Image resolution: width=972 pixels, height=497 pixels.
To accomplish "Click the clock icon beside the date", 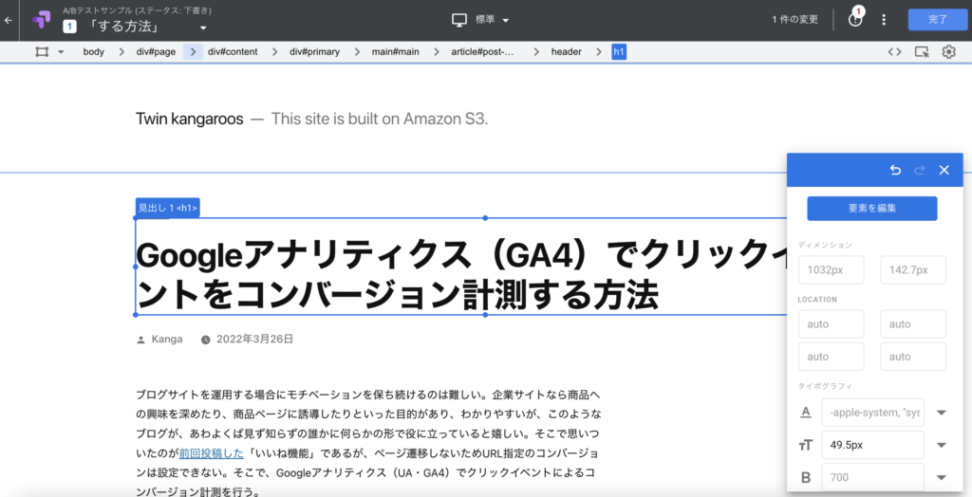I will coord(205,340).
